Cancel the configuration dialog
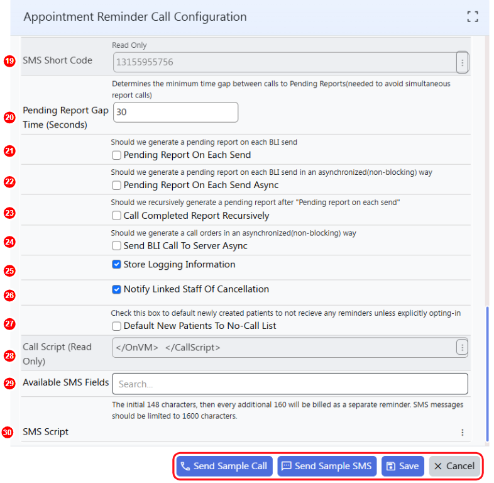The height and width of the screenshot is (483, 494). click(x=454, y=466)
